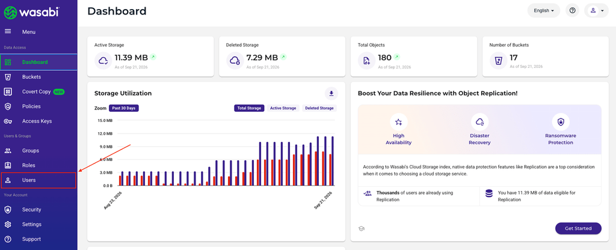Toggle the Total Storage chart series
This screenshot has height=250, width=616.
pos(250,108)
